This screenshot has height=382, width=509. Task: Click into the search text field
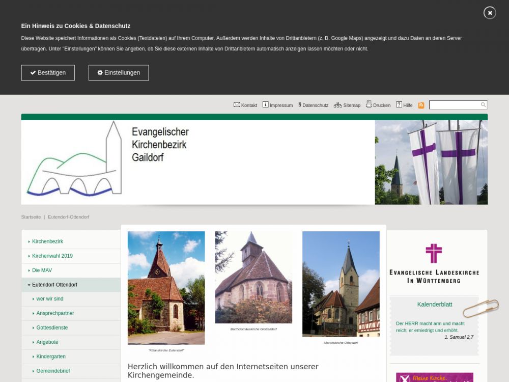click(454, 105)
